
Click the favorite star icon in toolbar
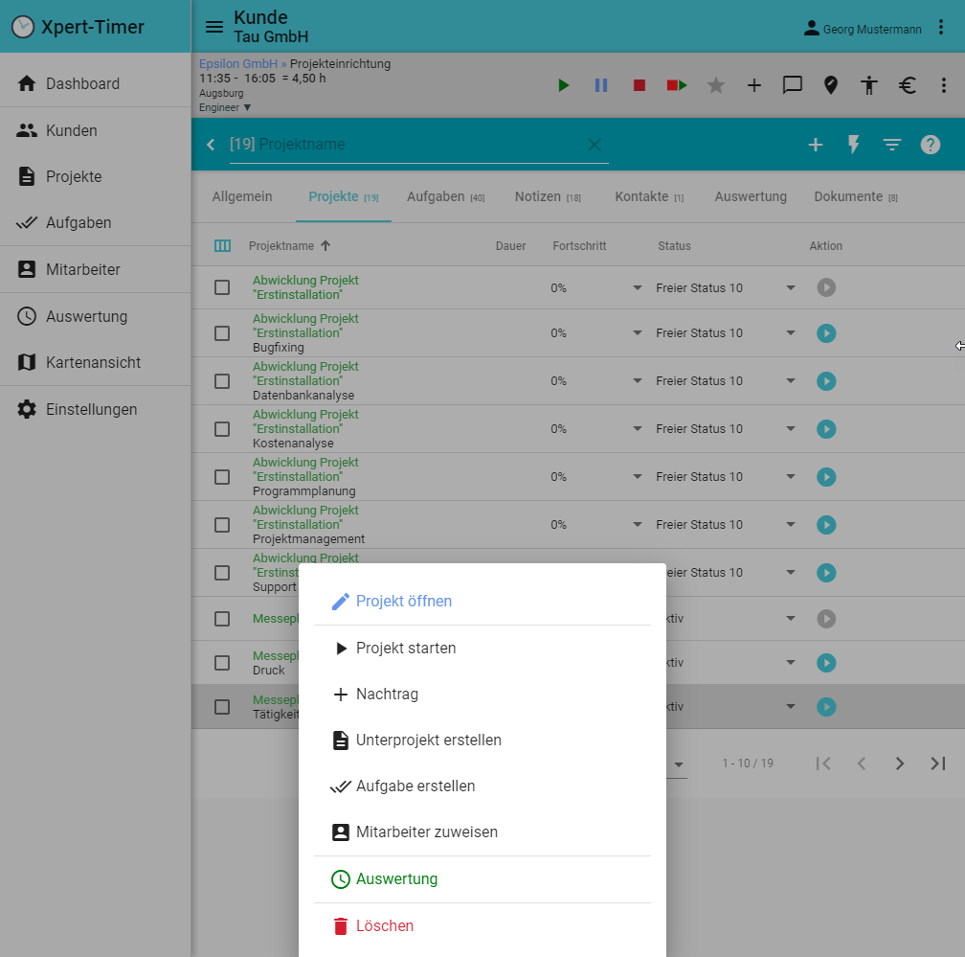716,85
